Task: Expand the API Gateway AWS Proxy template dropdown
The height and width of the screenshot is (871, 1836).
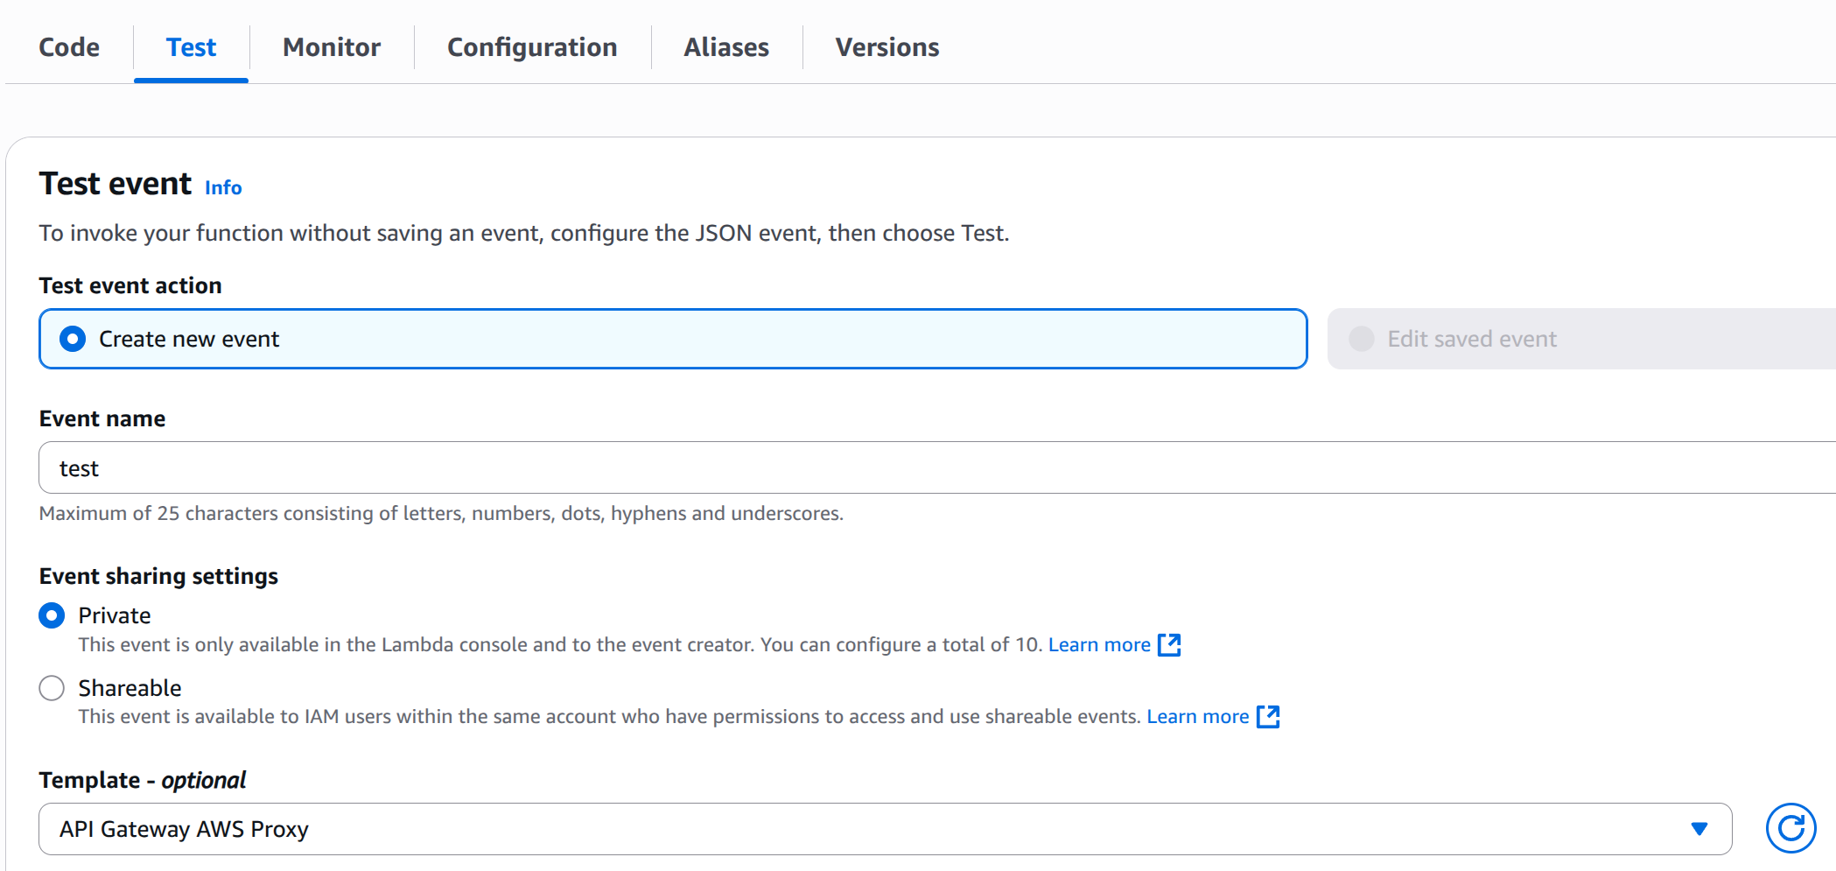Action: 885,829
